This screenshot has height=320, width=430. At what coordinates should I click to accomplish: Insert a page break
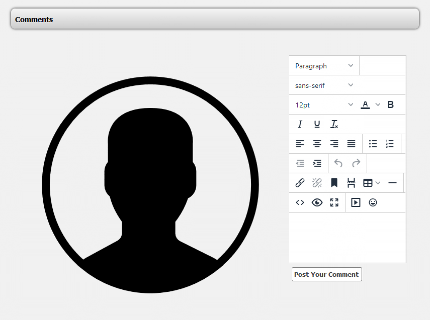tap(351, 183)
